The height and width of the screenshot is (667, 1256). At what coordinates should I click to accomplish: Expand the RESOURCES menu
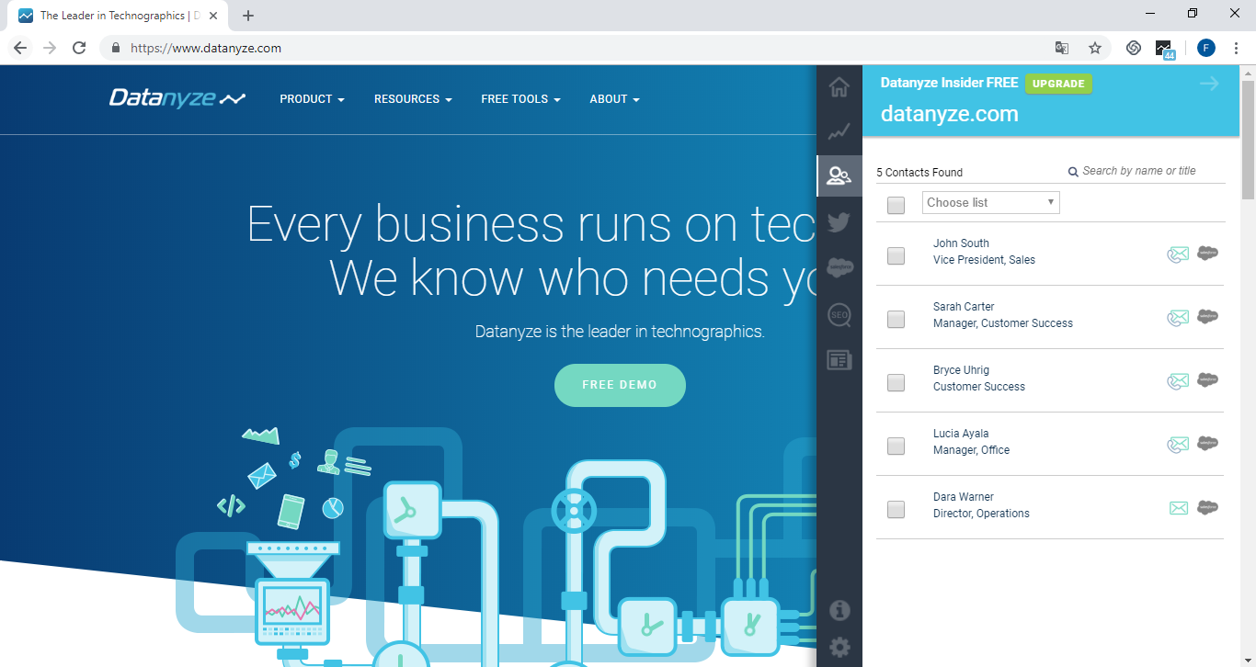click(x=413, y=99)
